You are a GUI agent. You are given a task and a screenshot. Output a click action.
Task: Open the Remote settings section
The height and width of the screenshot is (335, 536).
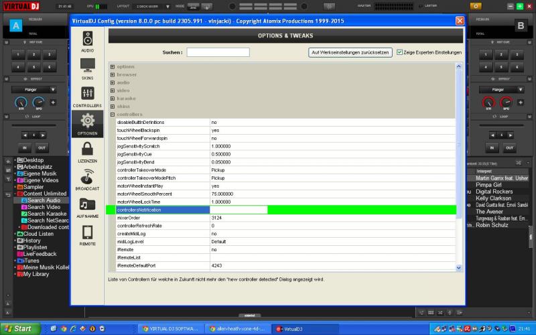click(88, 235)
